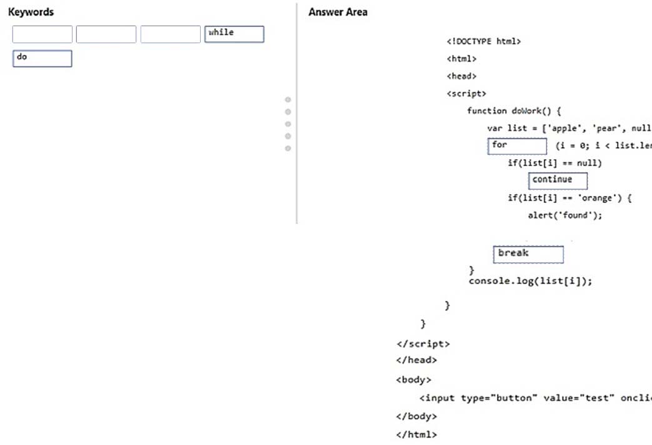Click the "function doWork() {" line
This screenshot has height=445, width=652.
(x=514, y=111)
